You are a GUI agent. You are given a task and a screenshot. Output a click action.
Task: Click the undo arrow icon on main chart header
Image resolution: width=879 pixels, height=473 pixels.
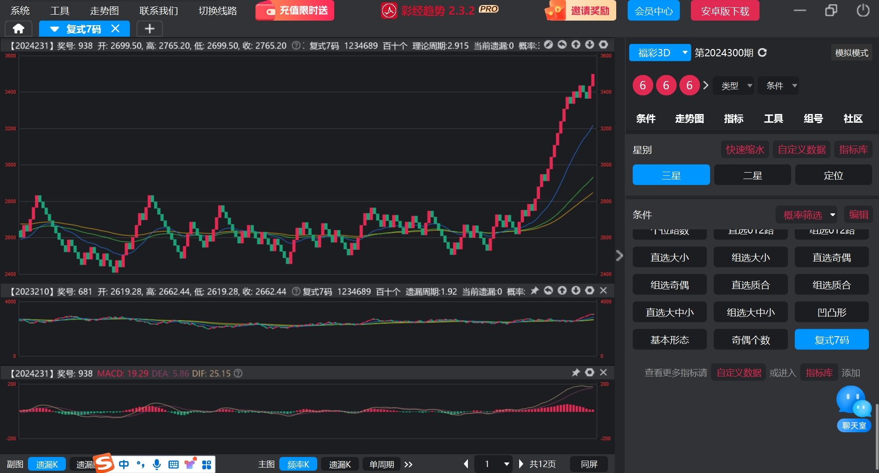[x=562, y=44]
